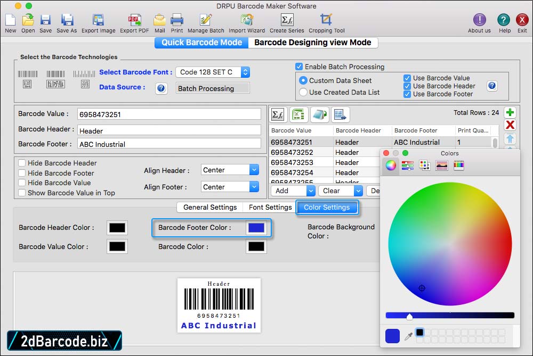This screenshot has height=356, width=533.
Task: Toggle the Use Barcode Footer checkbox
Action: (407, 94)
